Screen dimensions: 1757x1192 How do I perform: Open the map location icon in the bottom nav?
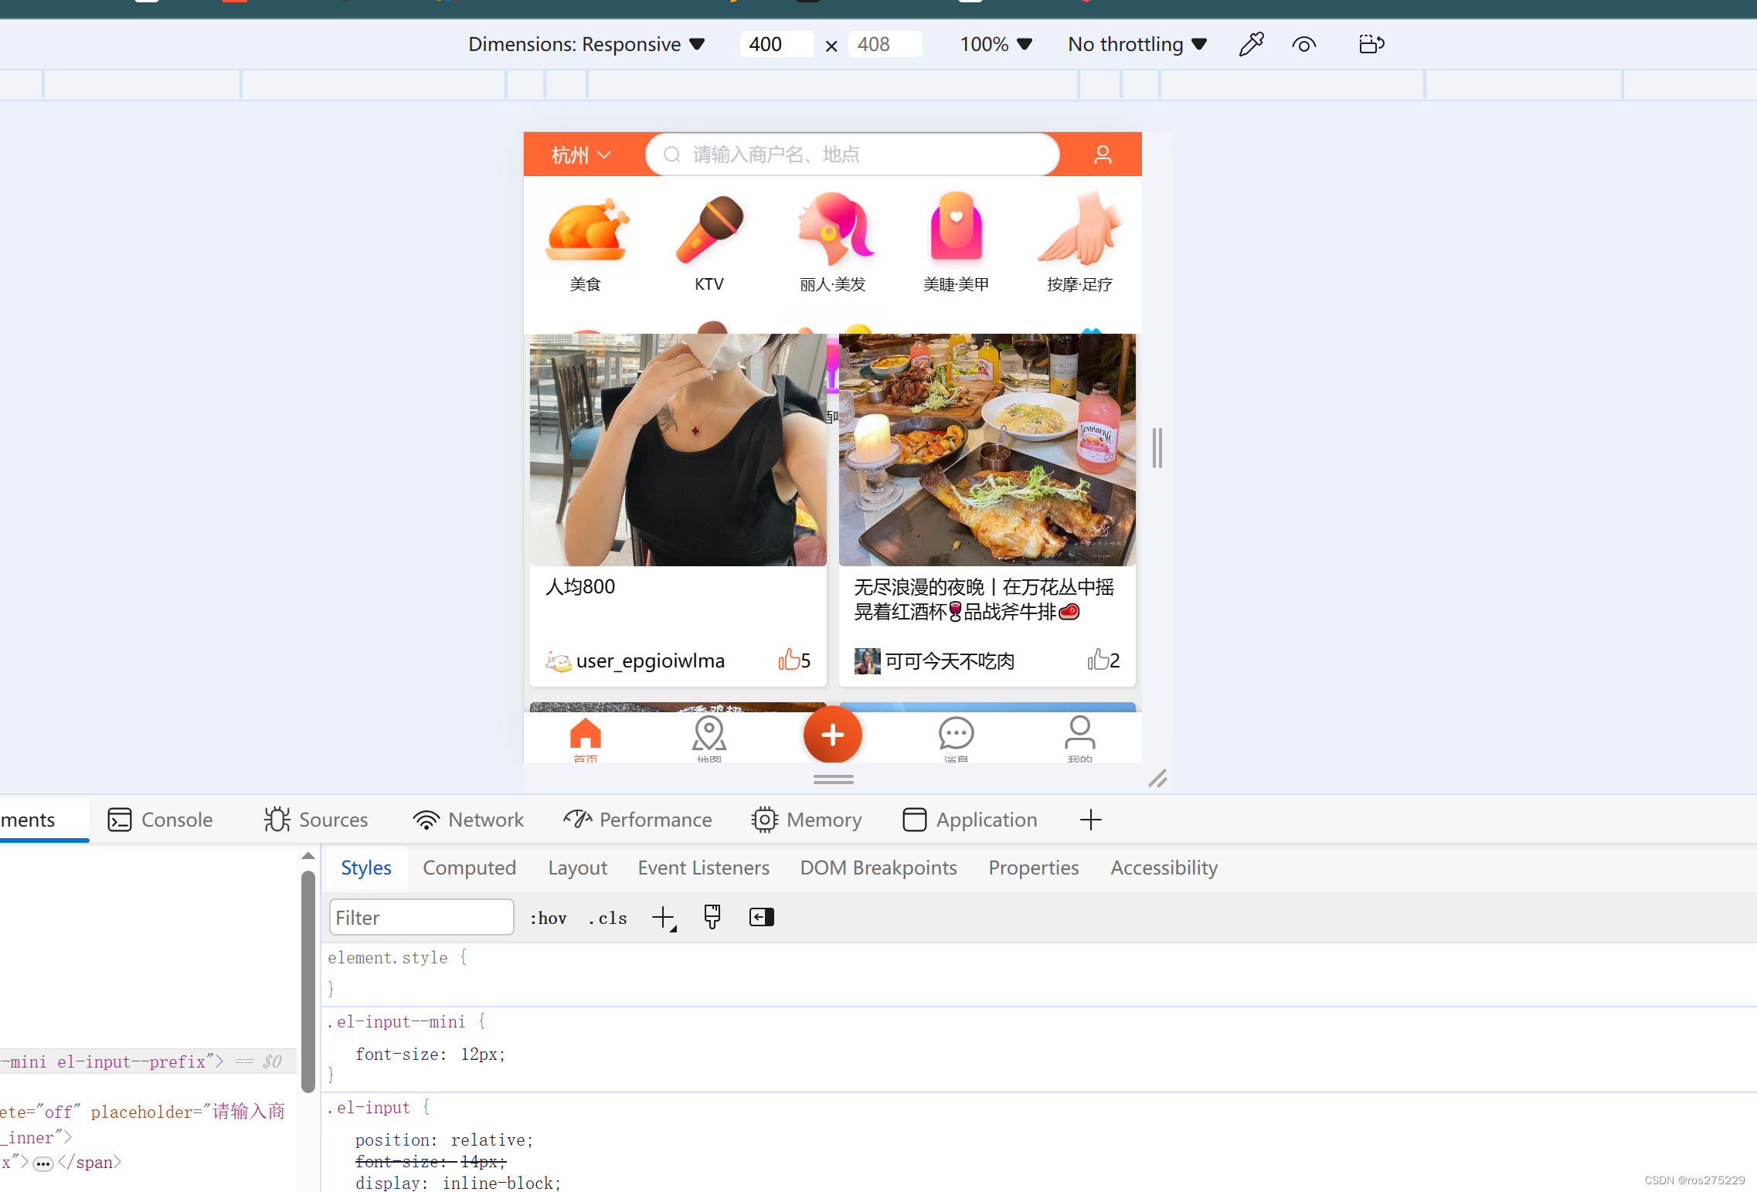tap(709, 734)
